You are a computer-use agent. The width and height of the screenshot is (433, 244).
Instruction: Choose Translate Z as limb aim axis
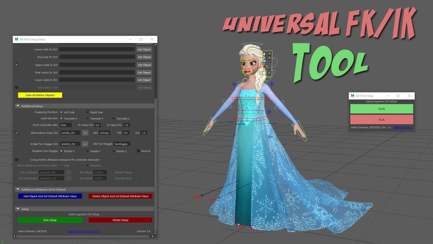[x=113, y=119]
